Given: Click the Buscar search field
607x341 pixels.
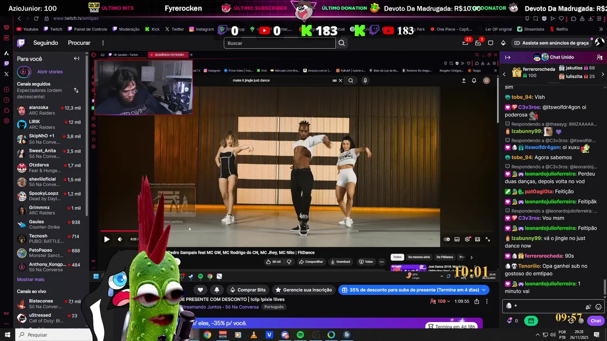Looking at the screenshot, I should (279, 43).
